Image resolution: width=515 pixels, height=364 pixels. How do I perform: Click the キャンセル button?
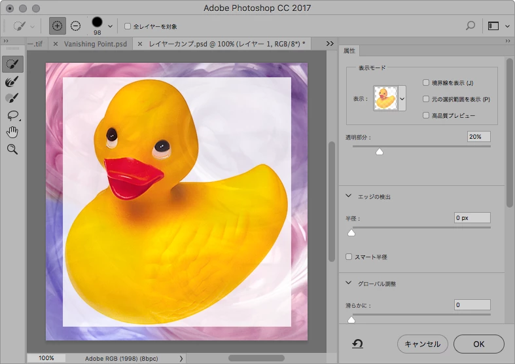coord(422,344)
